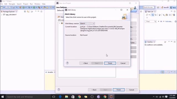Click the Eclipse icon on the taskbar
Viewport: 177px width, 99px height.
(111, 97)
